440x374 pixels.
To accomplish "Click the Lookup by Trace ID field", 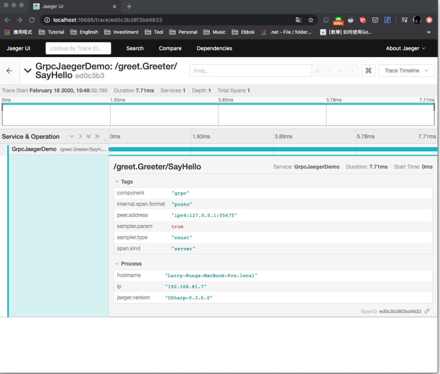I will (x=78, y=48).
